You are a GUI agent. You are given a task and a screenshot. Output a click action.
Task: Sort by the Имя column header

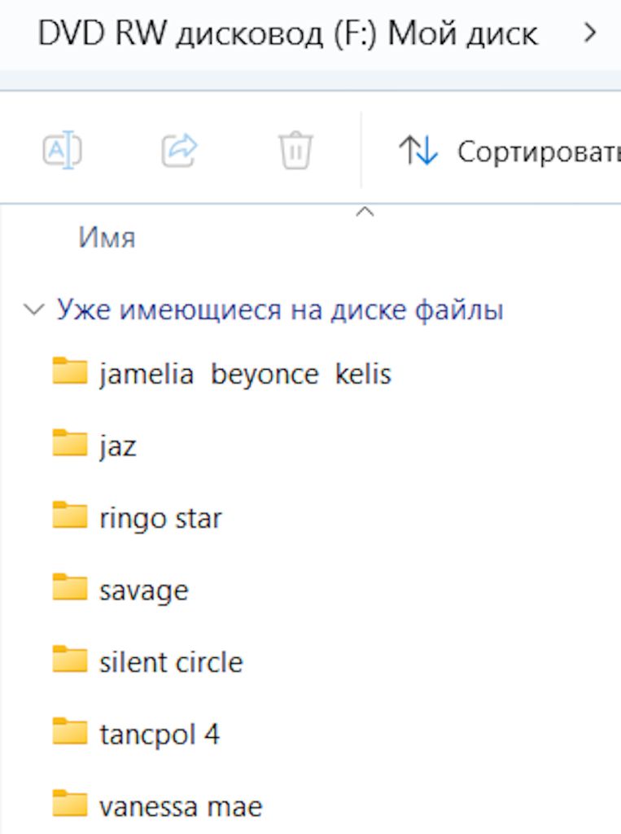pos(107,237)
